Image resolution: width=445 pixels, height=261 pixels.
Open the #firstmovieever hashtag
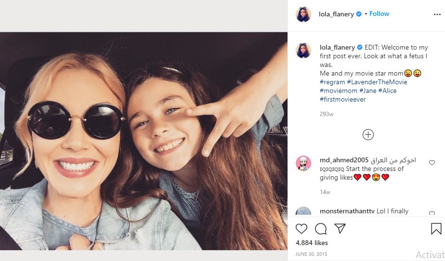pos(342,99)
